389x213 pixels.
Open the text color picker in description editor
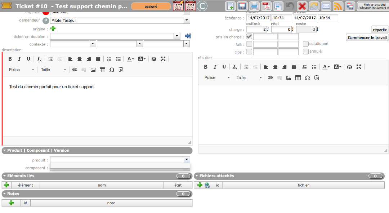click(130, 59)
